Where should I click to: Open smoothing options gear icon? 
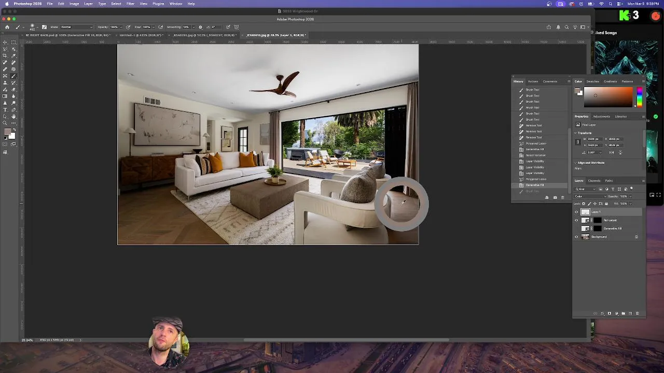click(200, 27)
